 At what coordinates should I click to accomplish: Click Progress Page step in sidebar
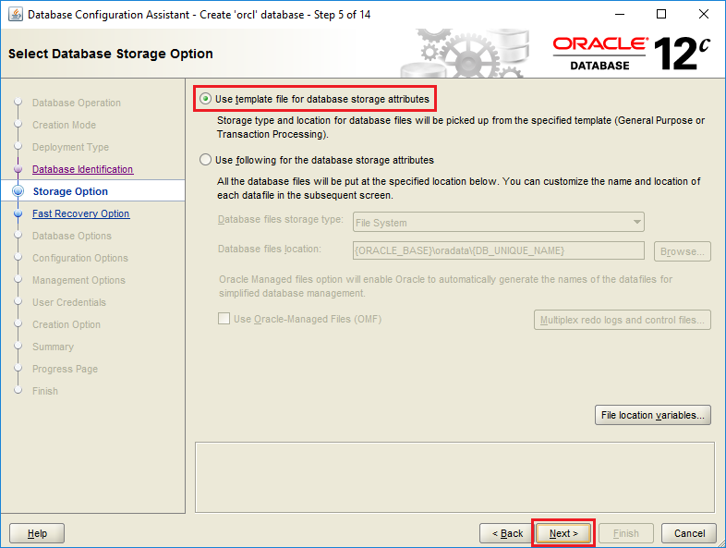click(65, 370)
